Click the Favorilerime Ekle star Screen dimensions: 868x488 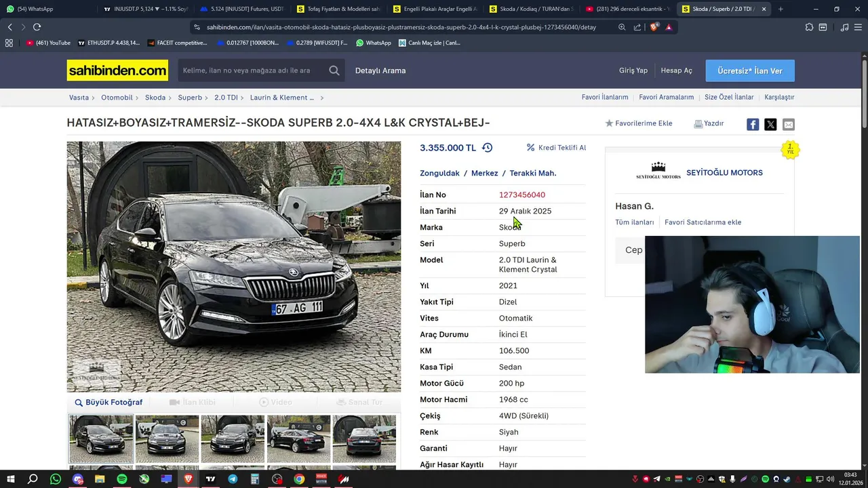point(609,123)
